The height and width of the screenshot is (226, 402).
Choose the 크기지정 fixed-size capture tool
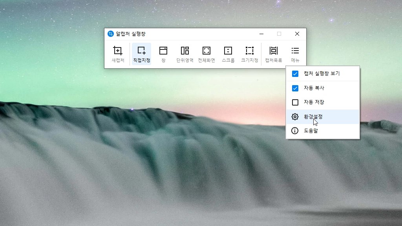point(249,54)
